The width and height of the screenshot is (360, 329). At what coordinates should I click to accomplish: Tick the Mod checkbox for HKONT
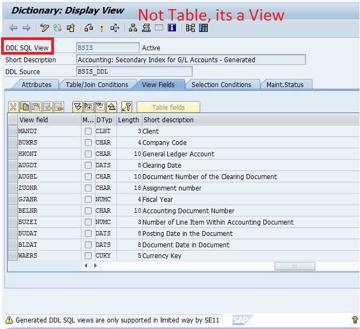coord(88,154)
